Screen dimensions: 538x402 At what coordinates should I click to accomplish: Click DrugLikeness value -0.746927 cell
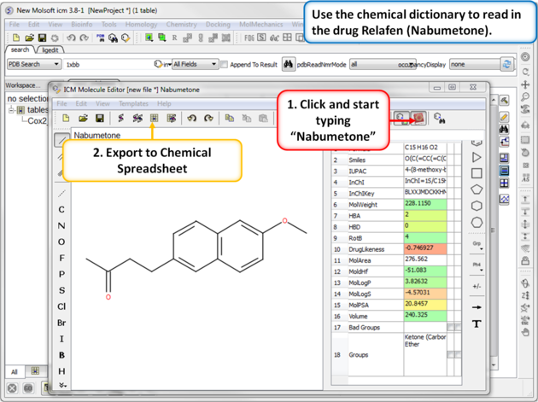425,248
